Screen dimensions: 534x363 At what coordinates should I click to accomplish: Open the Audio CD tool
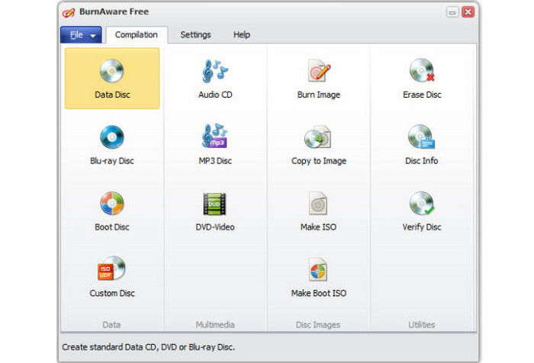215,79
